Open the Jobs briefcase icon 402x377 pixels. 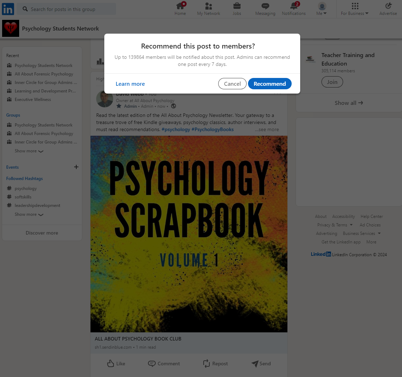(237, 6)
